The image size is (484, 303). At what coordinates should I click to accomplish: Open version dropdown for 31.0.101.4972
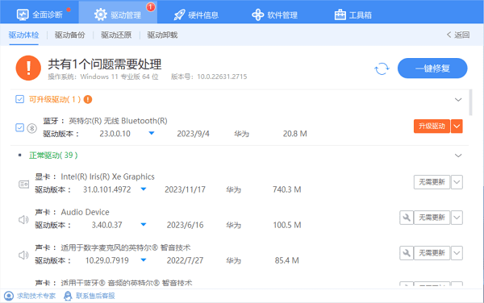(x=144, y=189)
